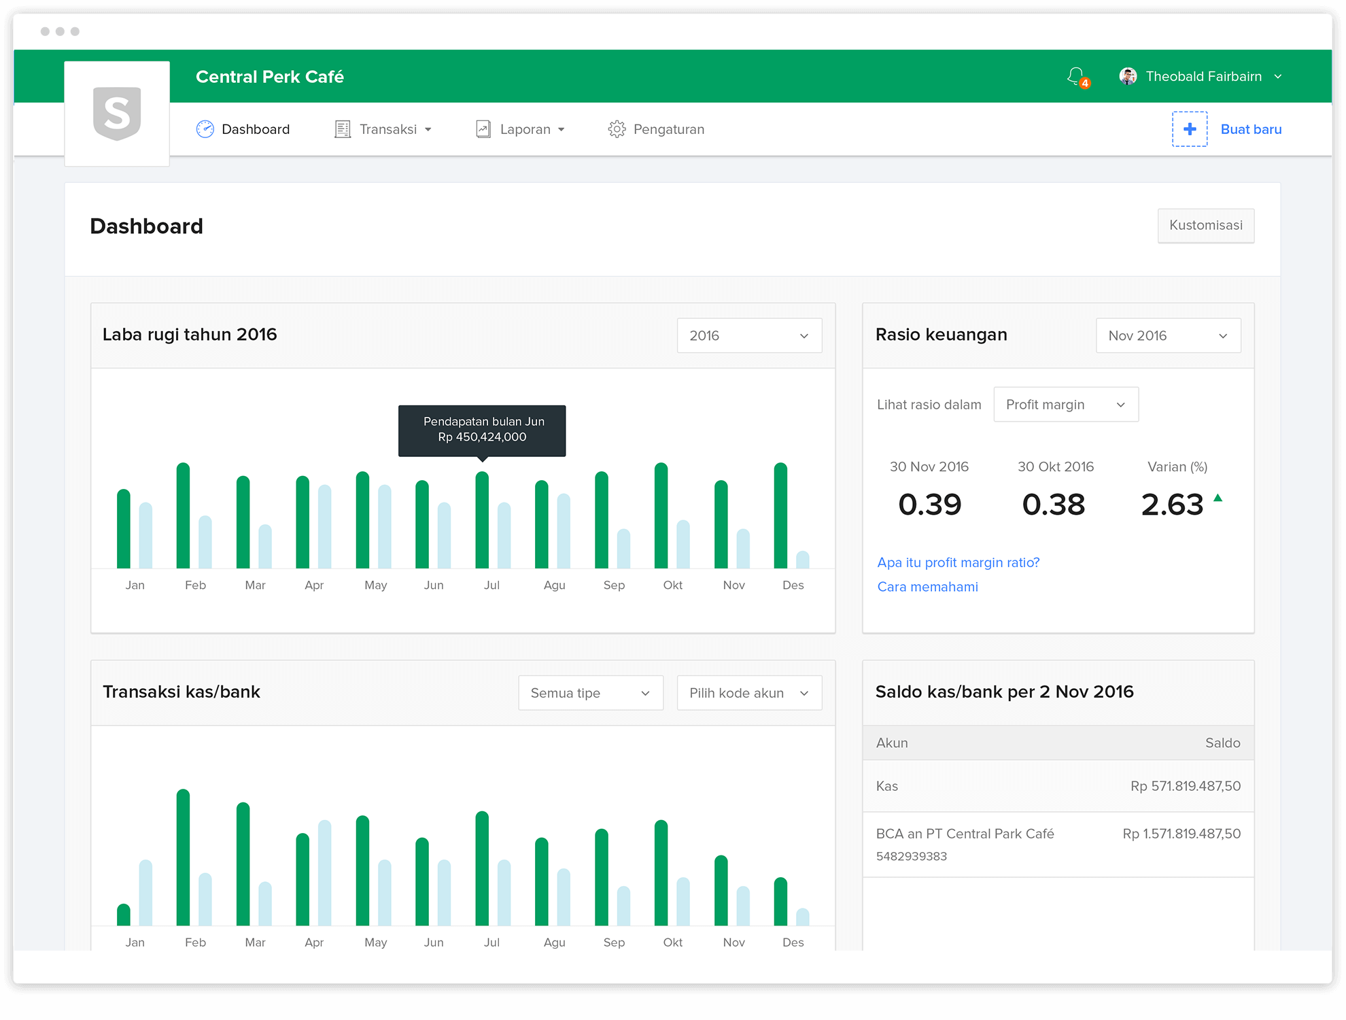Click the Saldo column header
This screenshot has height=1020, width=1346.
(1222, 743)
